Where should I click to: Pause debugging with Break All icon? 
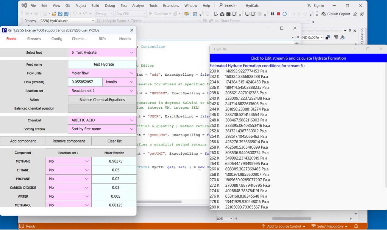[x=272, y=14]
